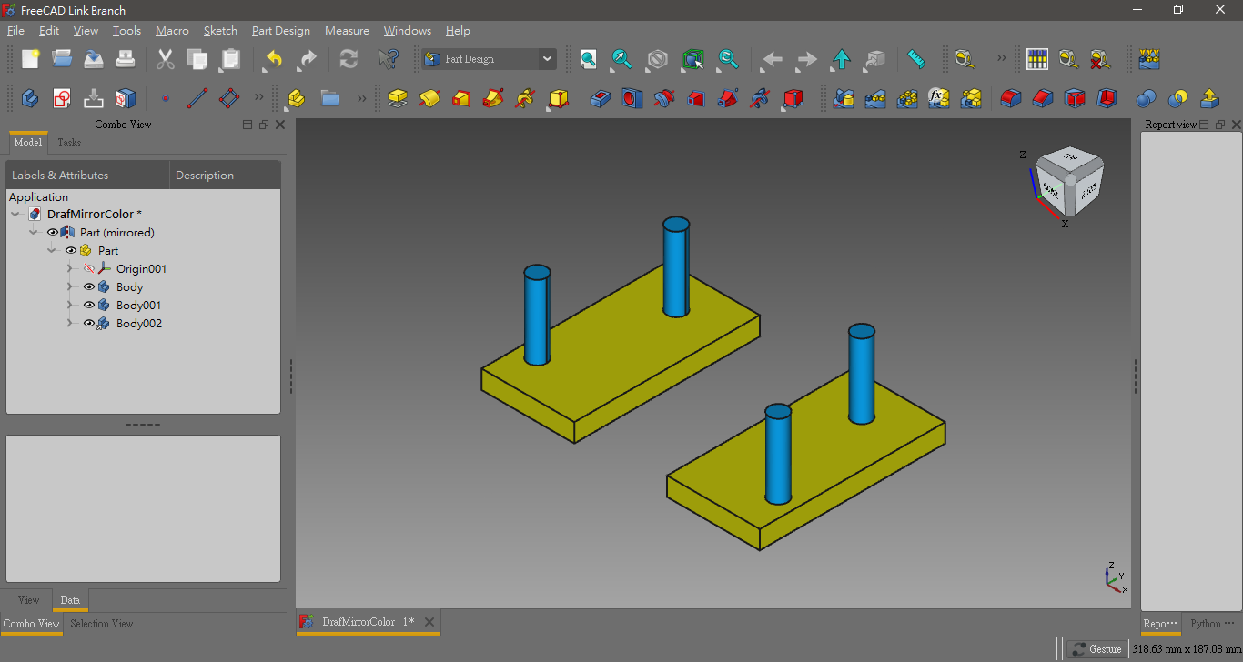Collapse the DrafMirrorColor document node
1243x662 pixels.
(x=15, y=214)
